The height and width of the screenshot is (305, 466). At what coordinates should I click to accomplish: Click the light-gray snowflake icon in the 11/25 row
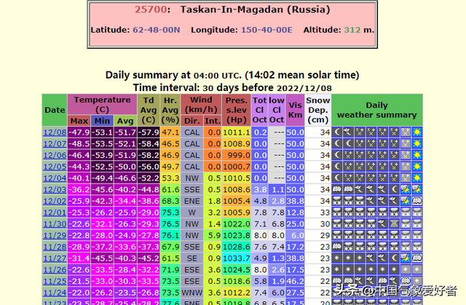[x=417, y=281]
